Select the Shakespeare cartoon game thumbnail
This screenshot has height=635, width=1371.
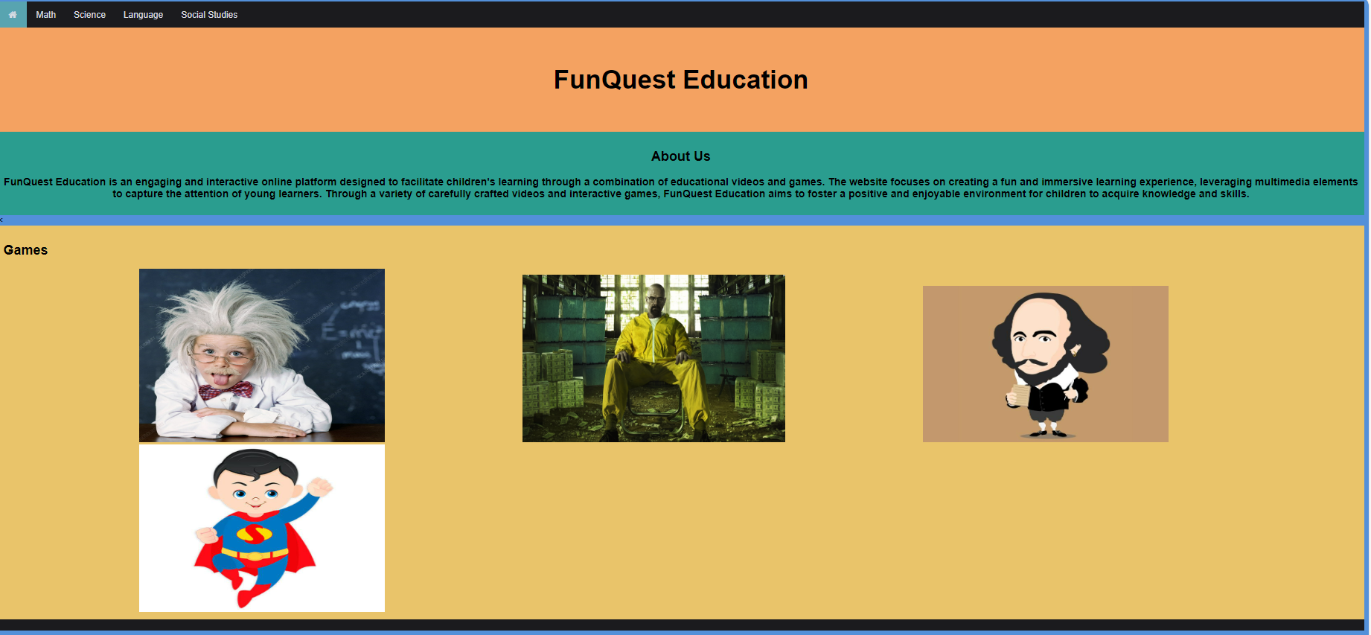pyautogui.click(x=1046, y=364)
